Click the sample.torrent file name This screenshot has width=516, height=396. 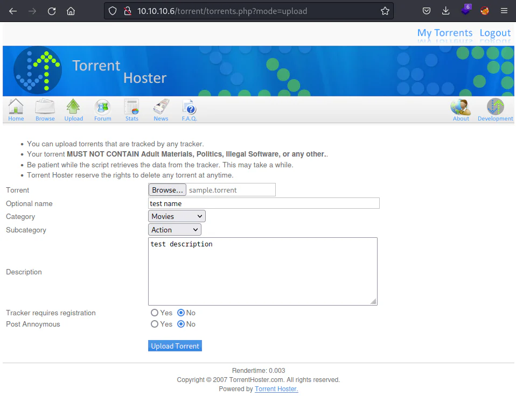click(x=213, y=190)
